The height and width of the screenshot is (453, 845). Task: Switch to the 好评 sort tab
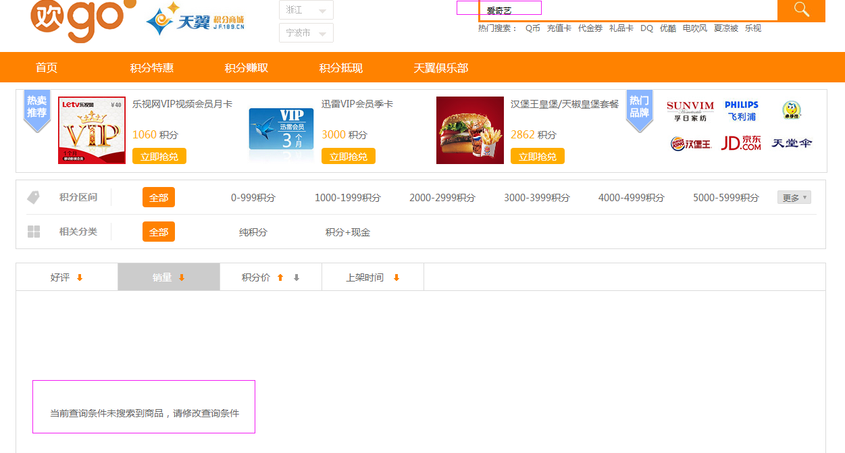click(x=67, y=277)
